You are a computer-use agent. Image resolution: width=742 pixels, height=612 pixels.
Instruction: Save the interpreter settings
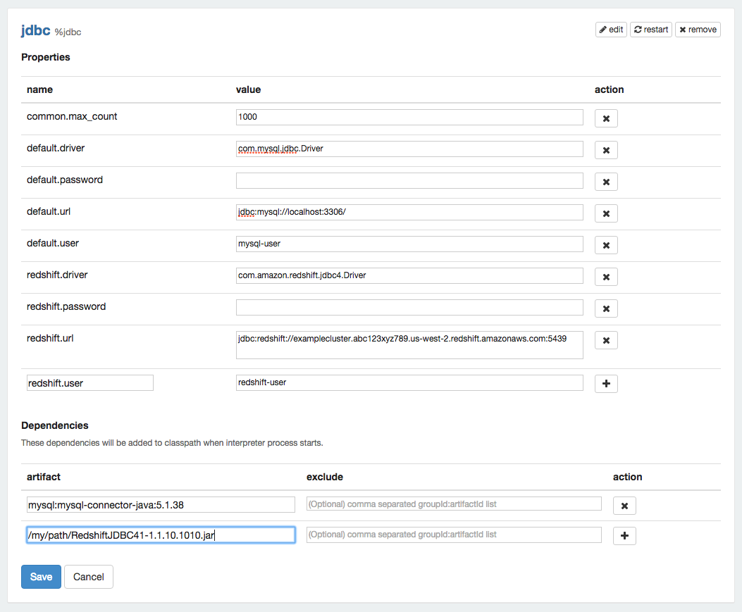(x=41, y=577)
